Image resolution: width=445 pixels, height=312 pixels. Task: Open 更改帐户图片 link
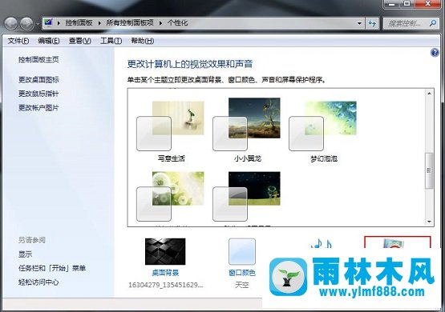pos(38,108)
